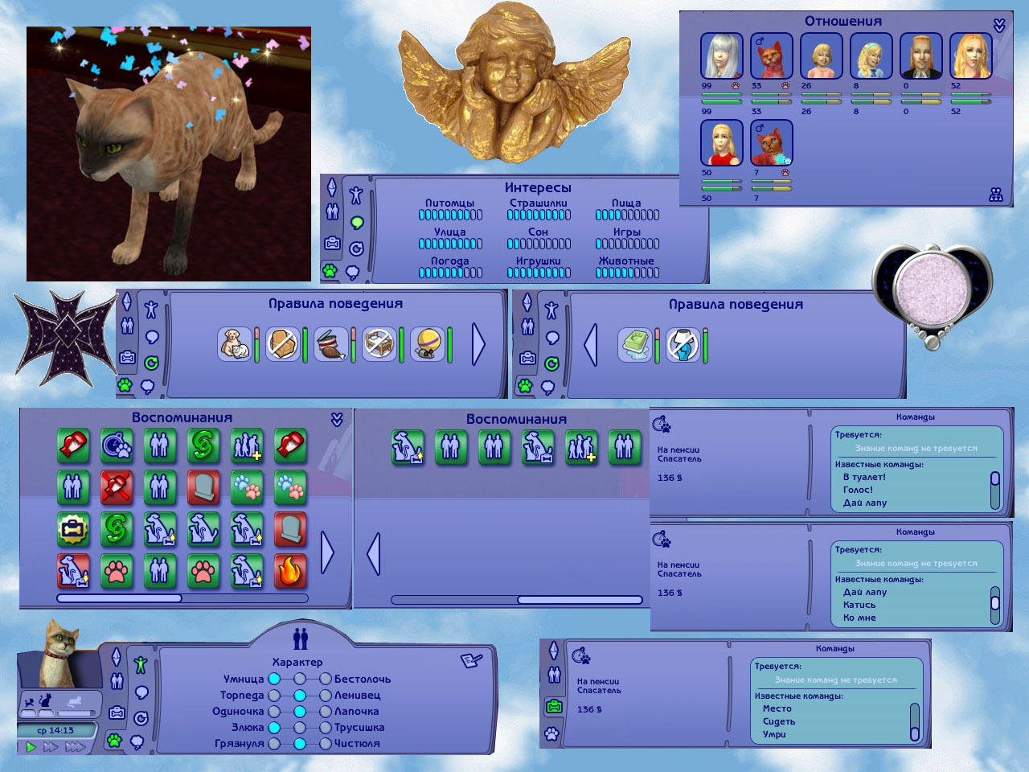Select the crossed-out boxing glove memory

tap(117, 487)
